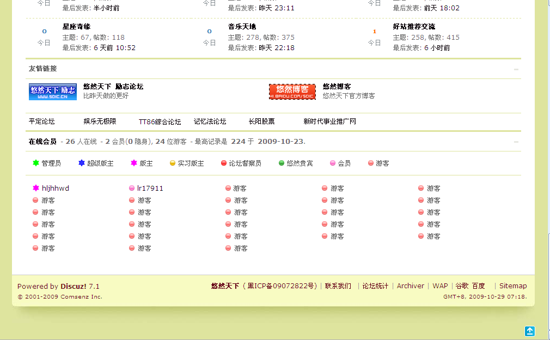Image resolution: width=550 pixels, height=340 pixels.
Task: Click the green 管理员 legend star icon
Action: tap(36, 163)
